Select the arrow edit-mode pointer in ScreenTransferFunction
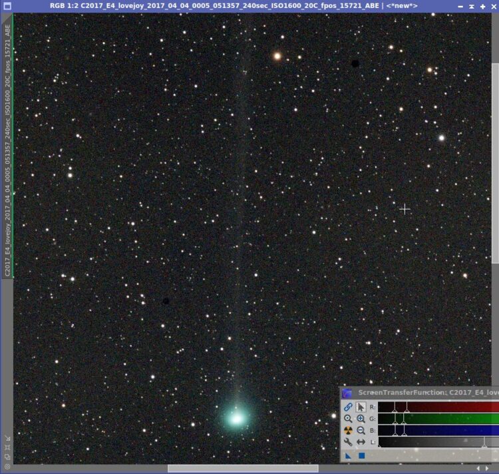 point(361,407)
